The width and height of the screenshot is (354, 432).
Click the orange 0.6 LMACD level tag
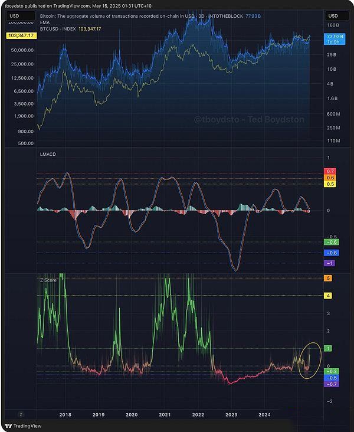[x=330, y=178]
